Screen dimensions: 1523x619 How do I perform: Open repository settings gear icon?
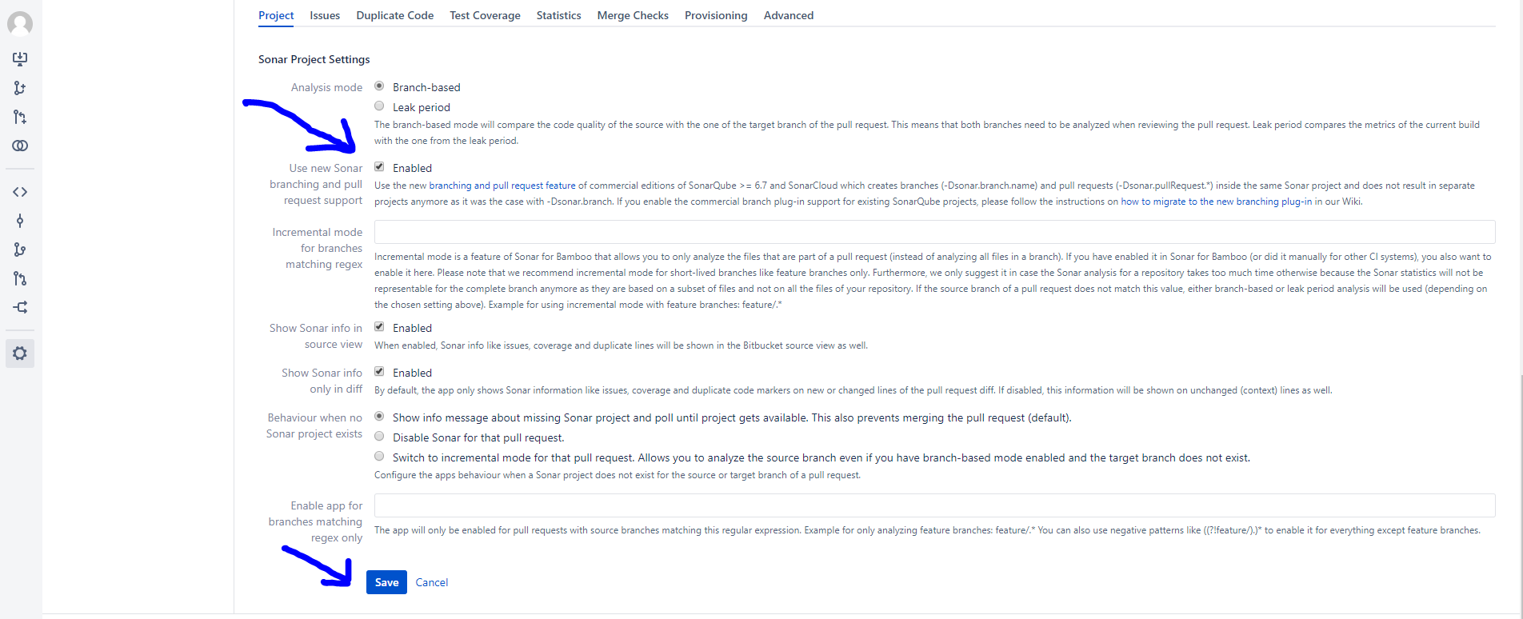20,353
